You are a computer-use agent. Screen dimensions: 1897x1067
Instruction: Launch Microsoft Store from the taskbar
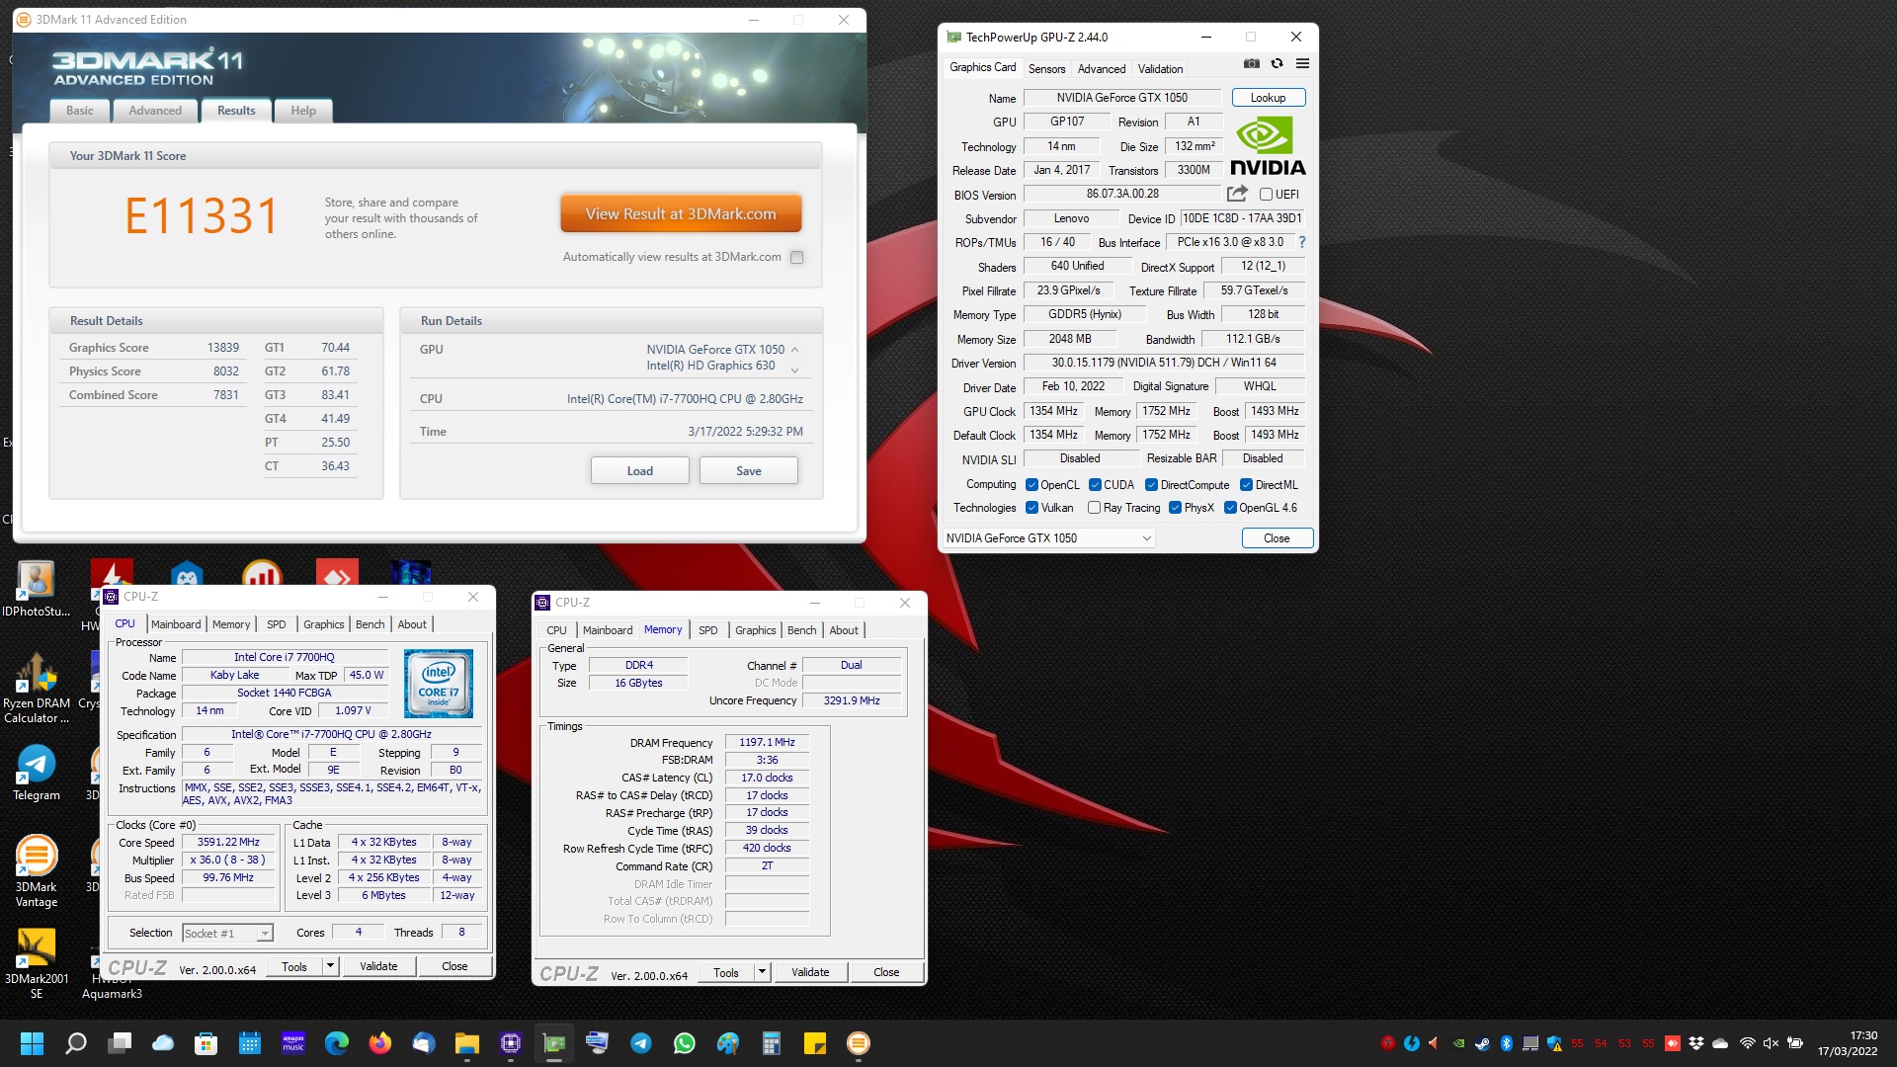(x=206, y=1043)
